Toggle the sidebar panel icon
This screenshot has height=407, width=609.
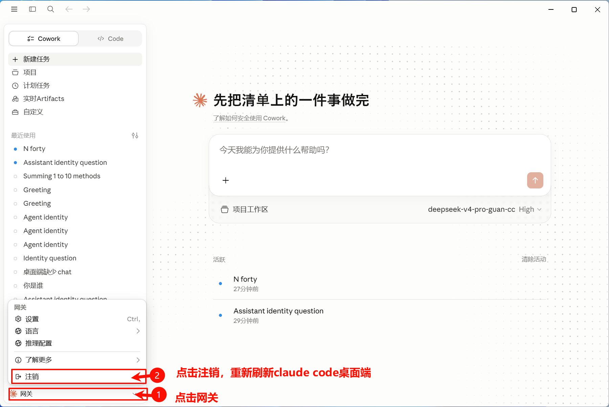coord(32,9)
